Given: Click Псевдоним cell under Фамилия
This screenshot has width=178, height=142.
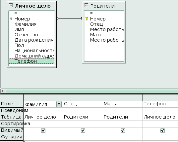Looking at the screenshot, I should (x=43, y=111).
